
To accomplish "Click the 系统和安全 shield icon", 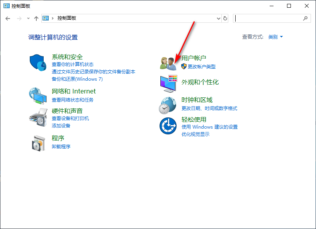I will point(37,63).
